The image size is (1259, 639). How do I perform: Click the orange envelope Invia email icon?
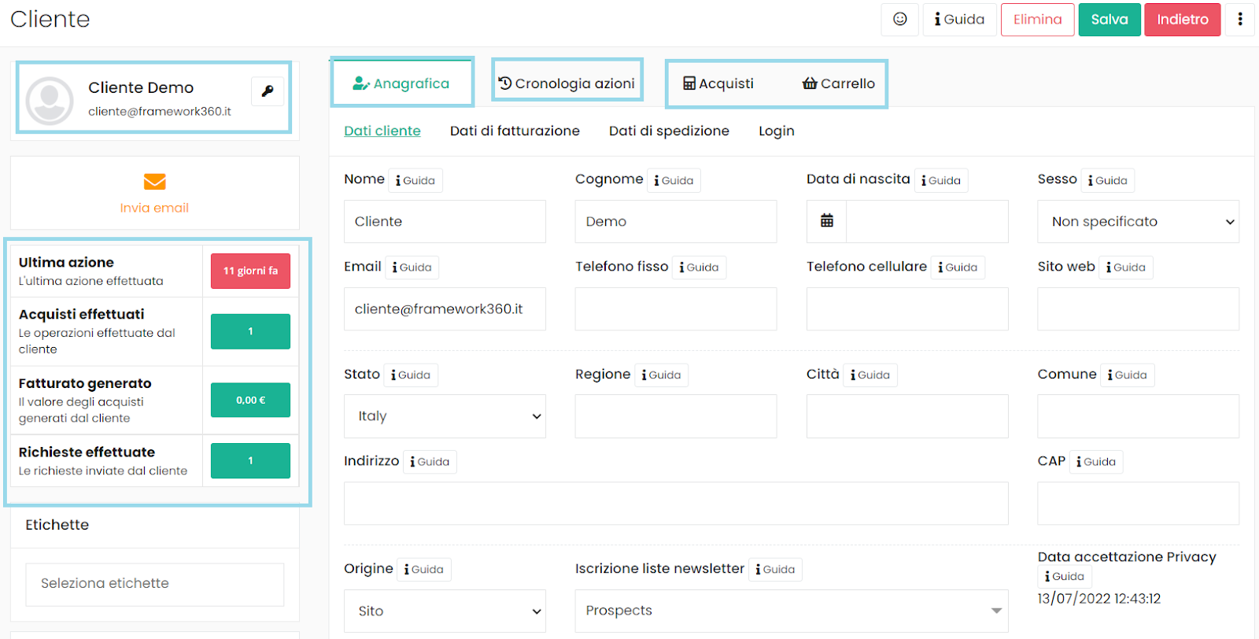154,182
